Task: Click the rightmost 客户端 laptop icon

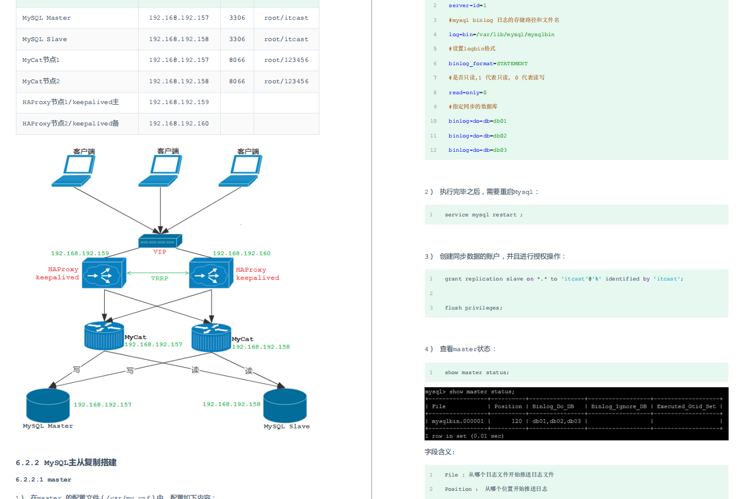Action: (x=240, y=171)
